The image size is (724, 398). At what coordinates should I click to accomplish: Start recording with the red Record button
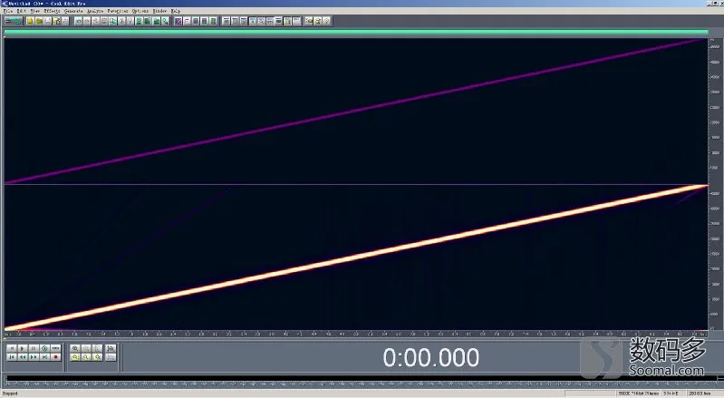pyautogui.click(x=55, y=357)
